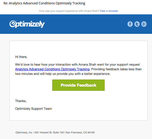Open the Google Plus icon in header

coord(144,24)
